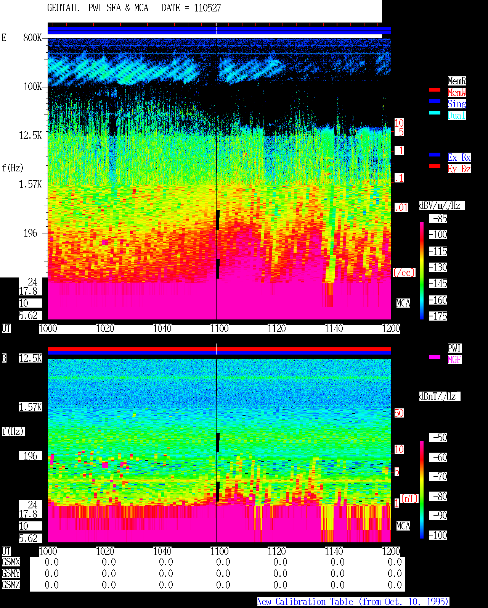This screenshot has width=488, height=608.
Task: Click the 1140 UT label in the lower panel
Action: pyautogui.click(x=334, y=552)
